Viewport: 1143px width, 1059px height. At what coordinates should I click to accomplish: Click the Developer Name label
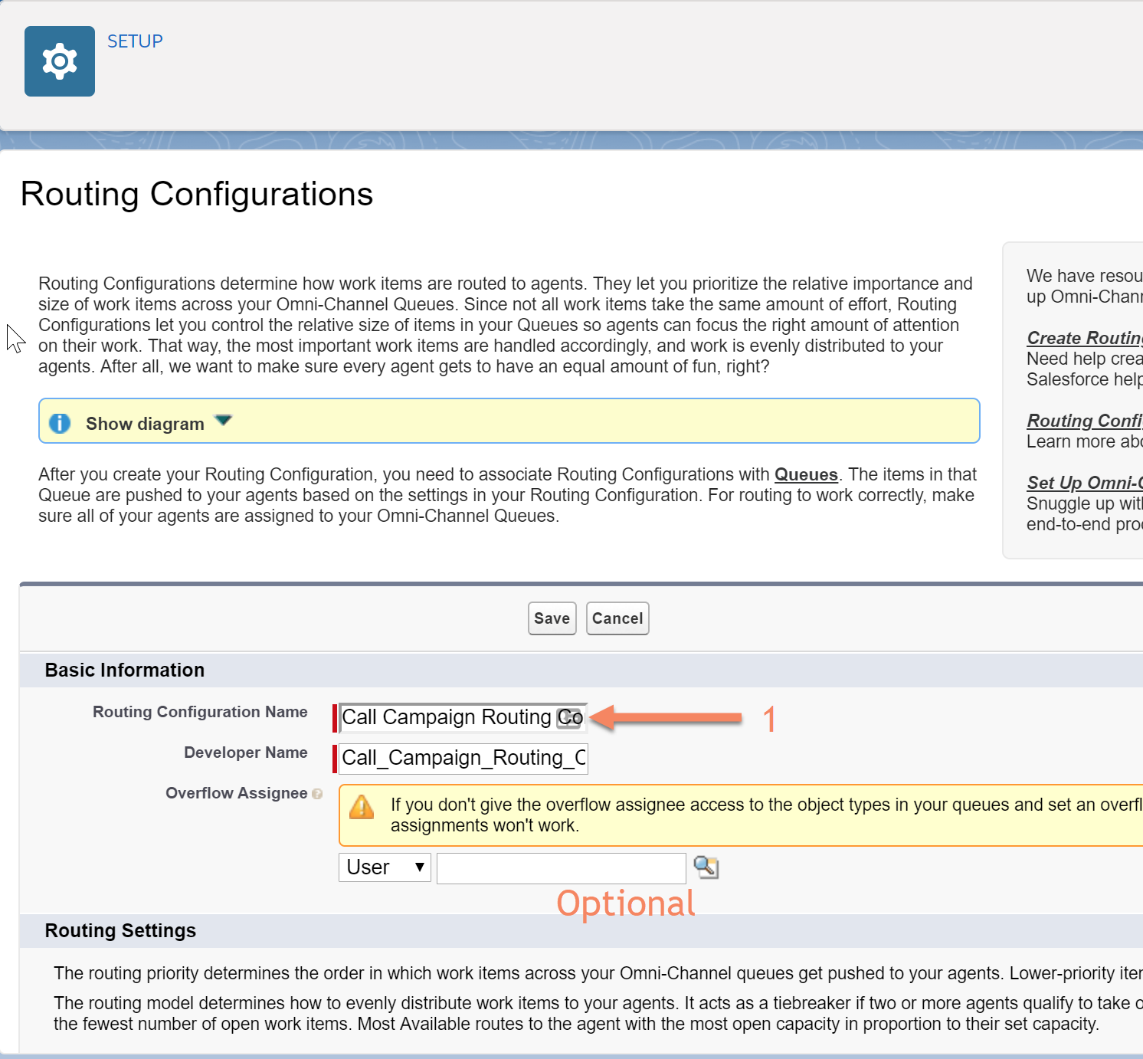pyautogui.click(x=246, y=752)
